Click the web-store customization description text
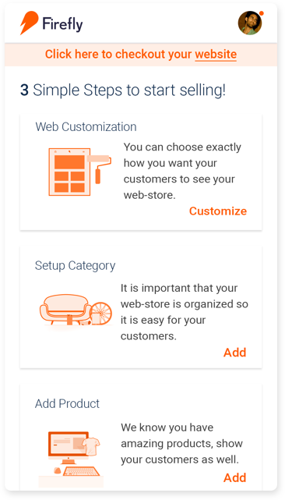Screen dimensions: 285x500 tap(182, 171)
